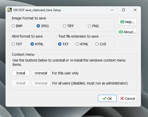Choose TXT text file extension
This screenshot has width=148, height=117.
63,44
